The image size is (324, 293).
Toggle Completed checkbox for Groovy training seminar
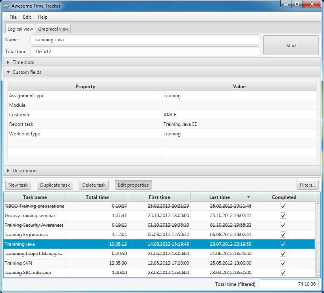pos(283,216)
